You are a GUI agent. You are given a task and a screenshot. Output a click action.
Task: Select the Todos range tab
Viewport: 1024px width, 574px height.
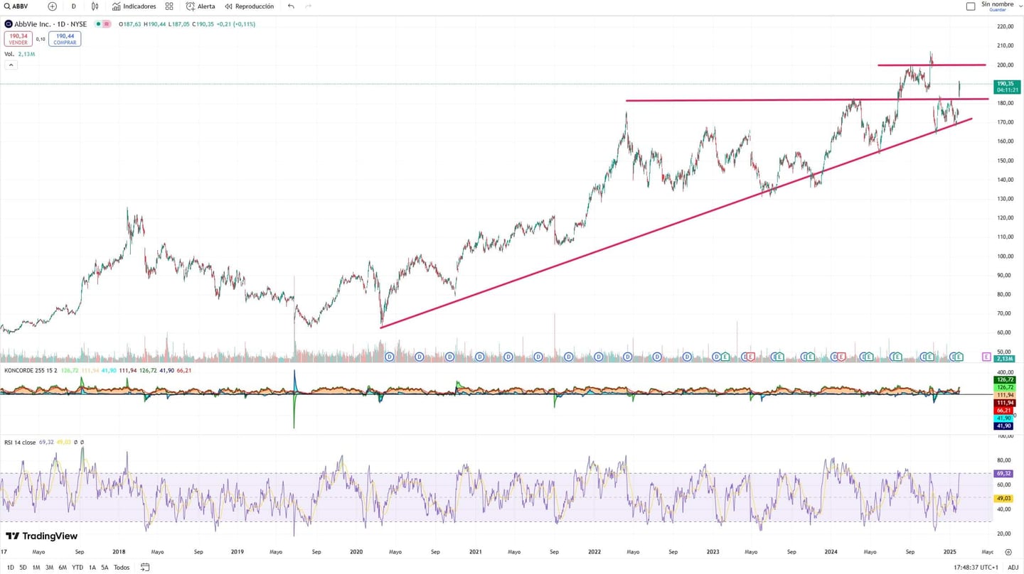coord(121,568)
